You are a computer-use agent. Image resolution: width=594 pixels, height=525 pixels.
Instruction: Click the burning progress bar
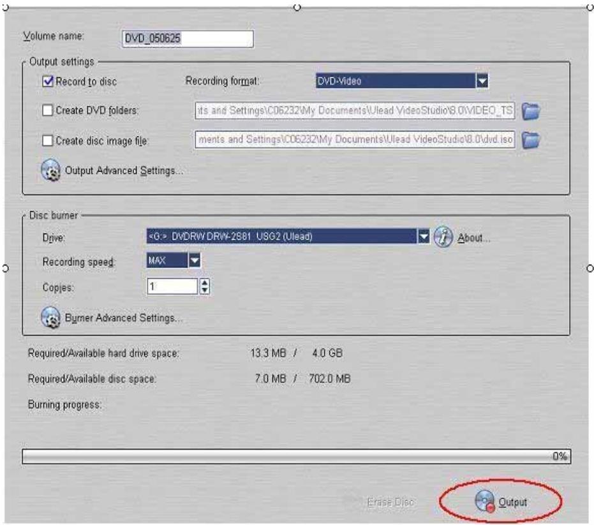point(296,456)
